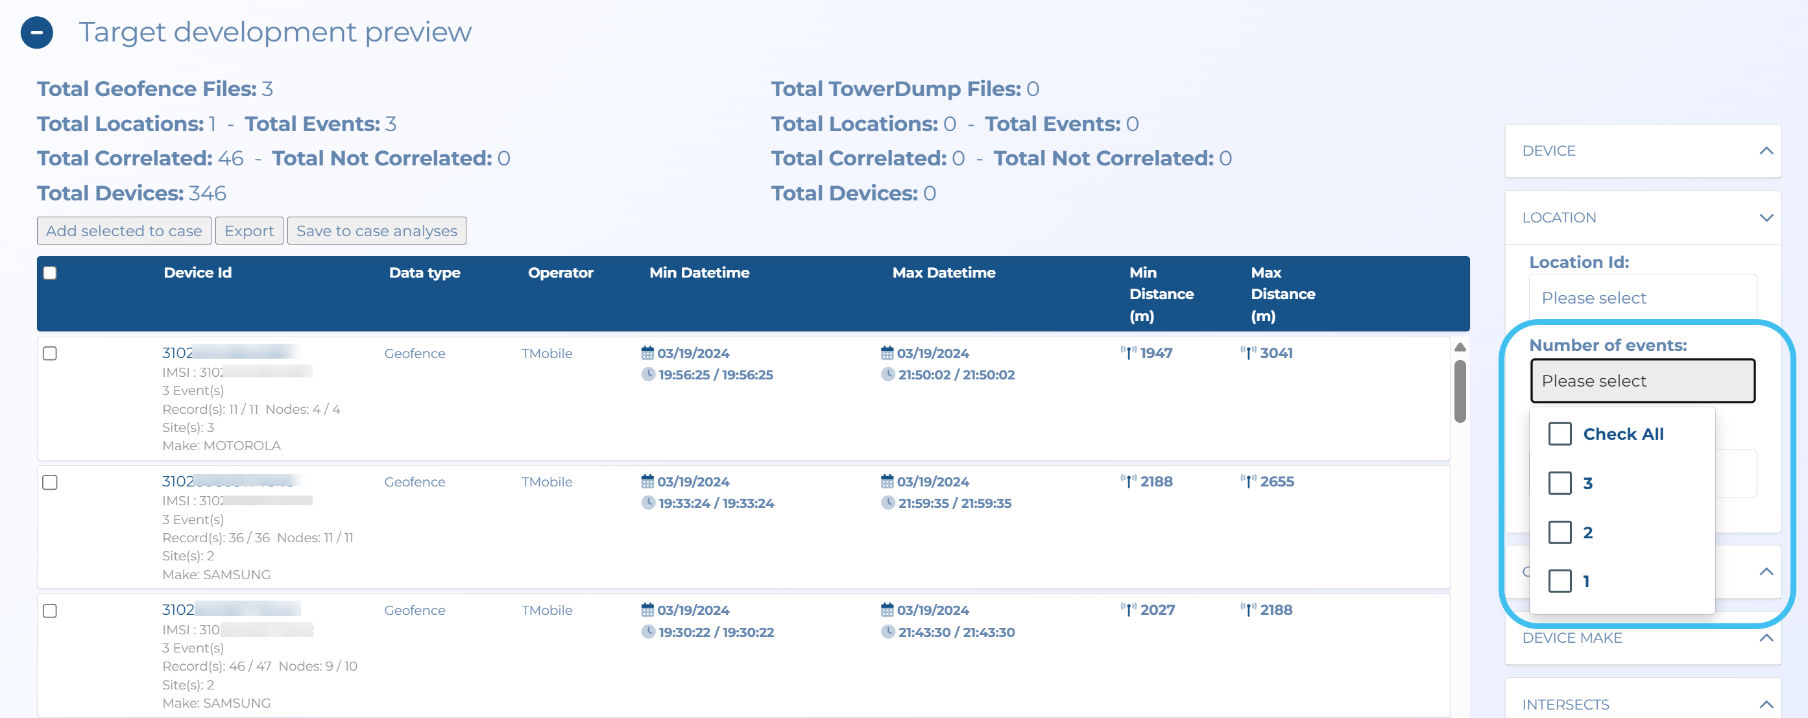1808x718 pixels.
Task: Check the Motorola device row checkbox
Action: 50,353
